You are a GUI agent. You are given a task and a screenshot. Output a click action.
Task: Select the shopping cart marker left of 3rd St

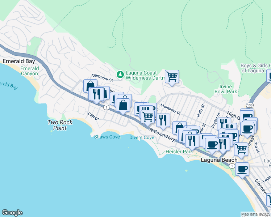coord(241,150)
